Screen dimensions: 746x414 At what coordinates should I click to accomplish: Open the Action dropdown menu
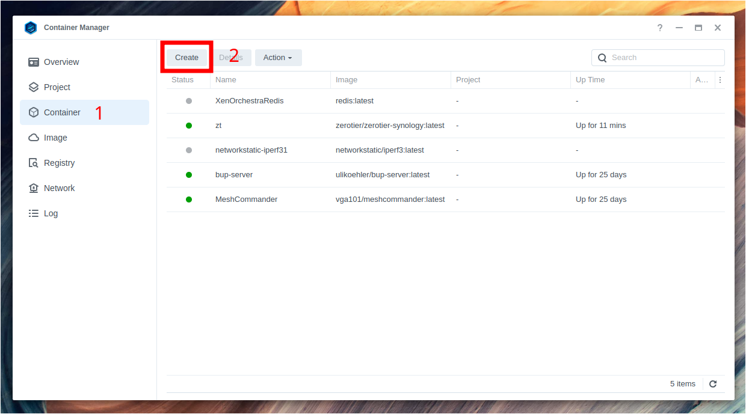click(278, 58)
